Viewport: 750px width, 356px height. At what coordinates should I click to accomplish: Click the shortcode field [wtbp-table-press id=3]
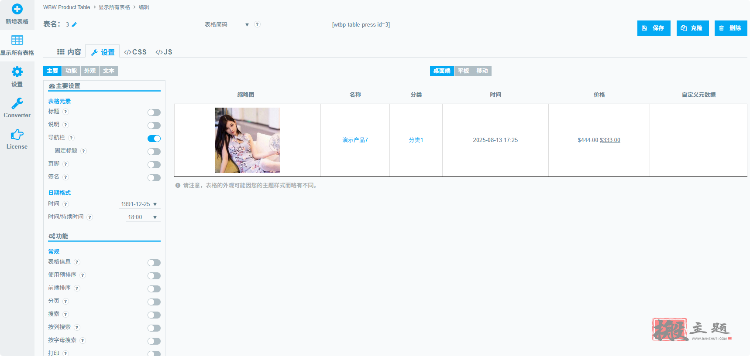(361, 25)
